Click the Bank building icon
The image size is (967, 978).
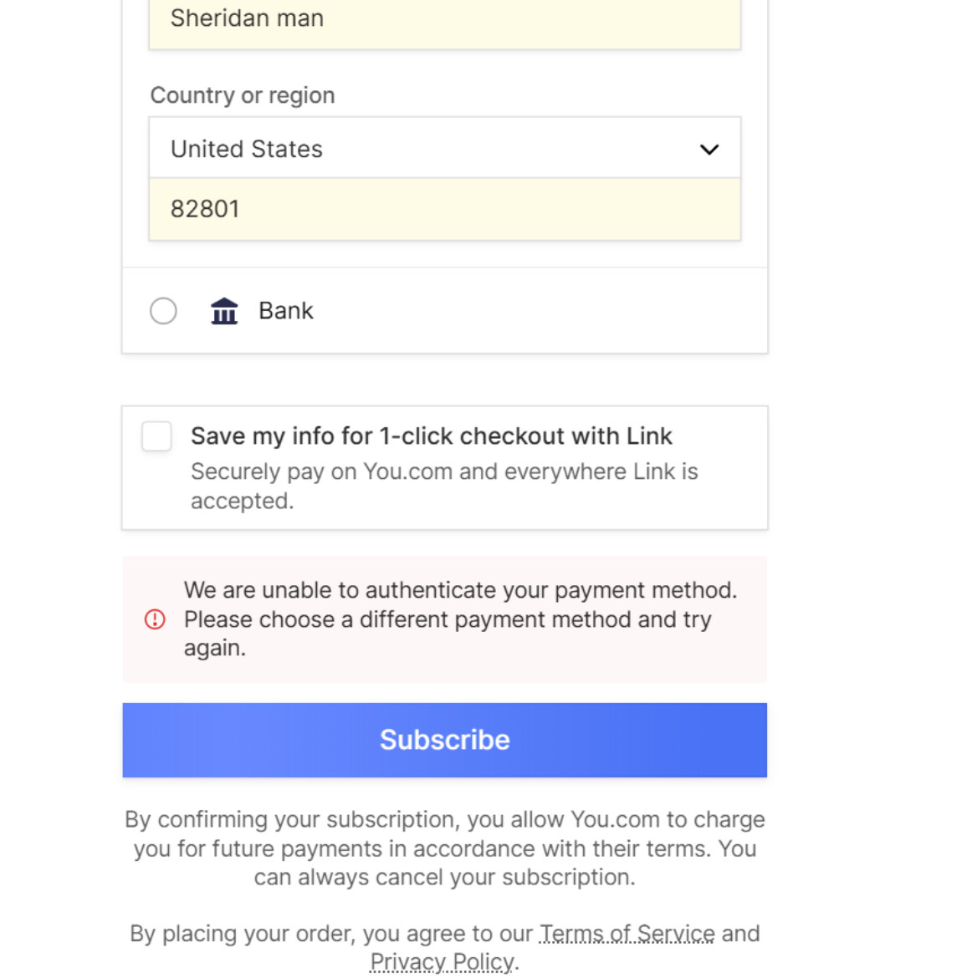(x=224, y=311)
